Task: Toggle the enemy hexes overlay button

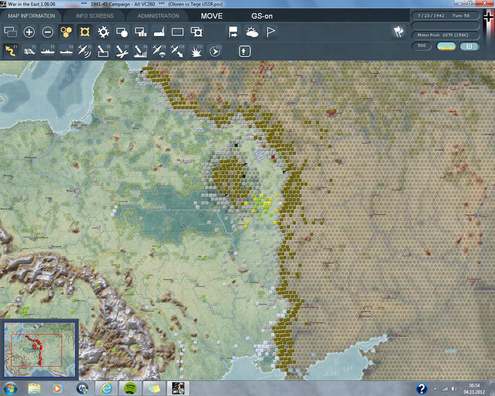Action: (x=85, y=32)
